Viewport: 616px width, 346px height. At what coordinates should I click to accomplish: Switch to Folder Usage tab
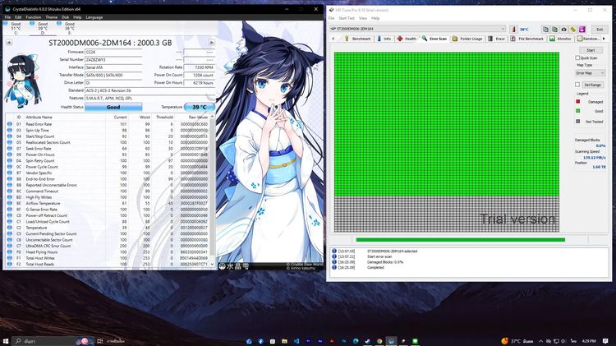pyautogui.click(x=467, y=39)
